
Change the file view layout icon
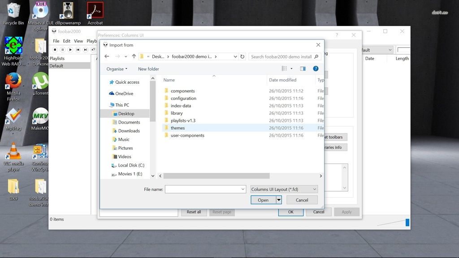pyautogui.click(x=284, y=69)
